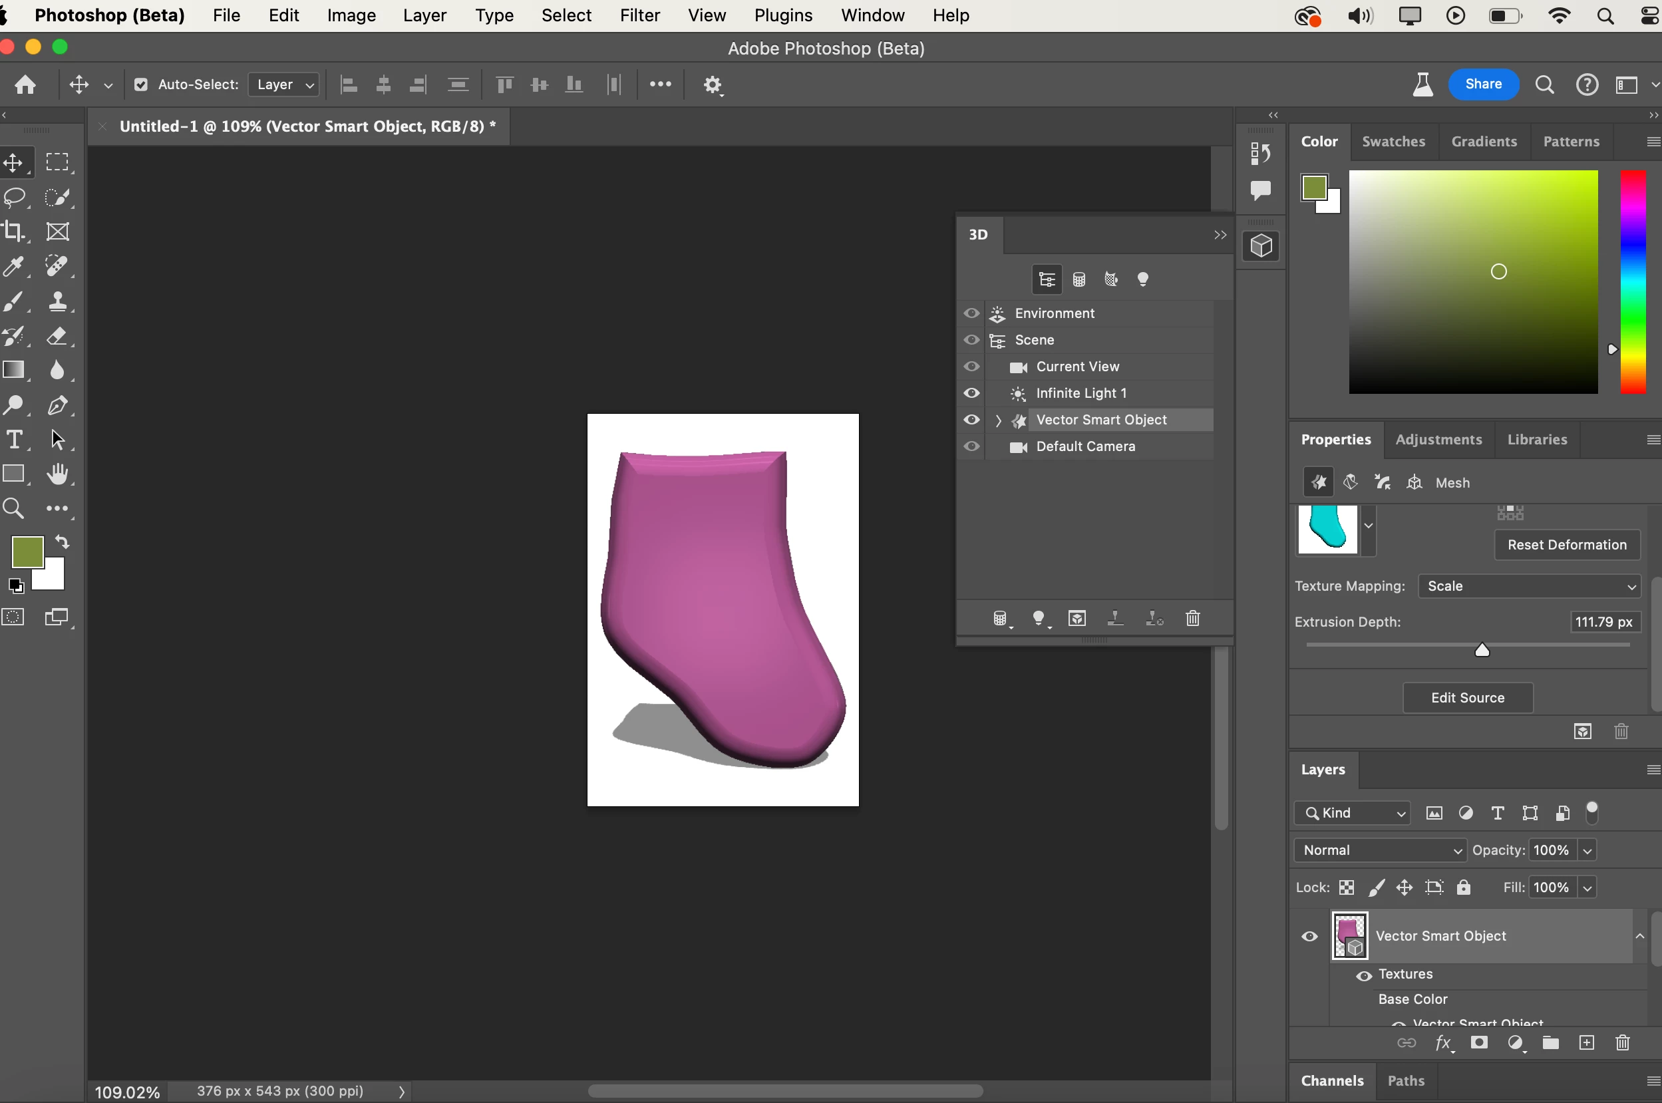Viewport: 1662px width, 1103px height.
Task: Open the Filter menu
Action: tap(639, 15)
